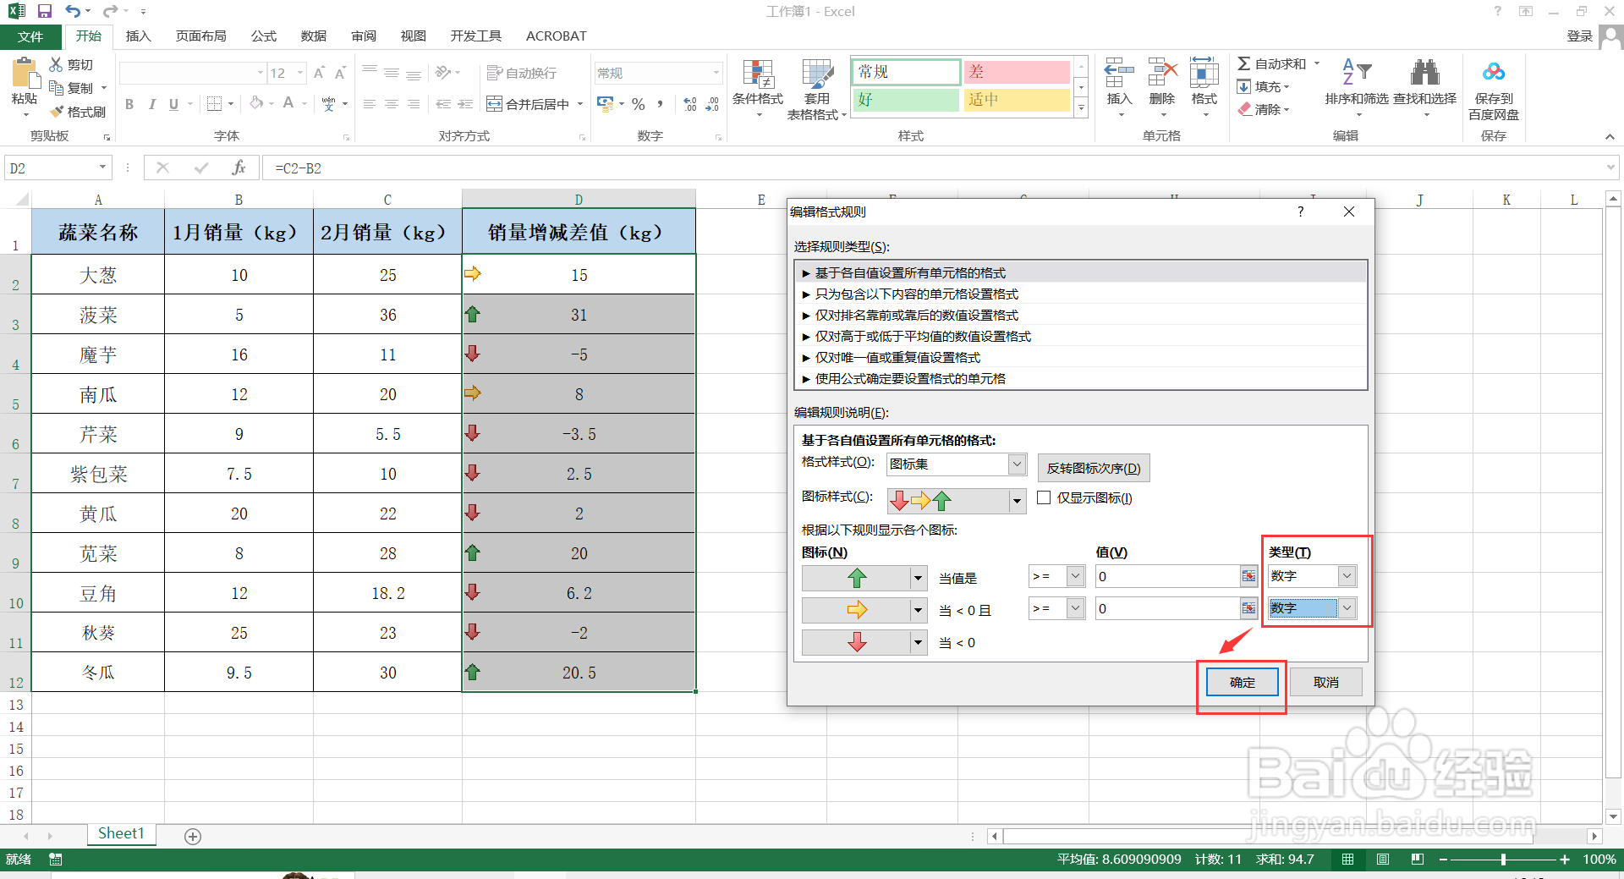The image size is (1624, 879).
Task: Click the zoom slider handle in status bar
Action: (x=1503, y=860)
